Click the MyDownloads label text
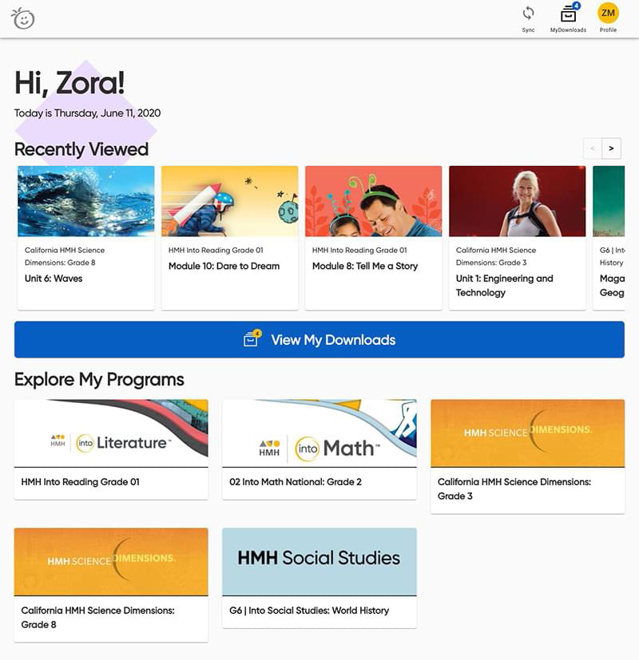Image resolution: width=639 pixels, height=660 pixels. (568, 30)
